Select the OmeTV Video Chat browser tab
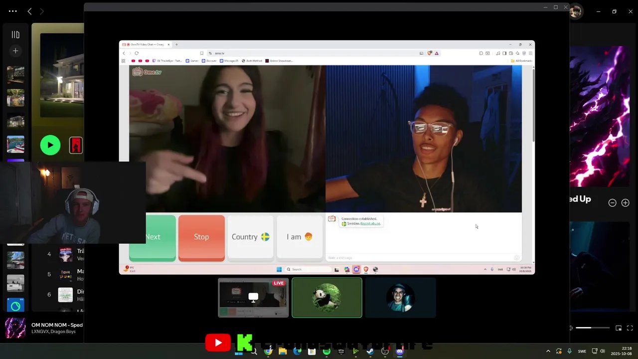The image size is (638, 359). [x=146, y=44]
